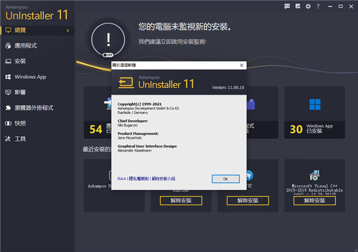
Task: Click the Alexander Kisselmann name
Action: 134,150
